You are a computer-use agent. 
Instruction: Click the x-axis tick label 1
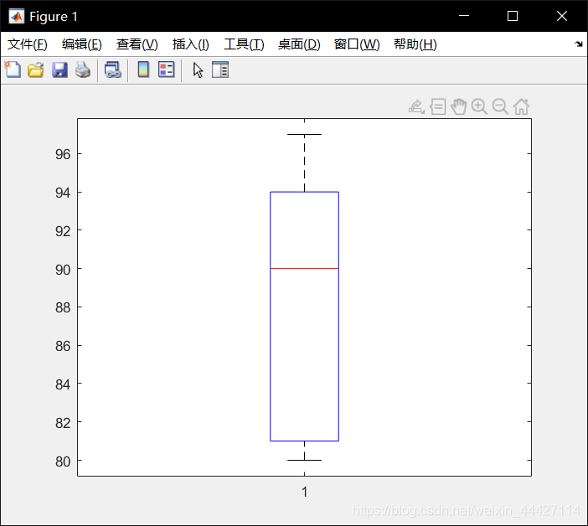pyautogui.click(x=305, y=492)
